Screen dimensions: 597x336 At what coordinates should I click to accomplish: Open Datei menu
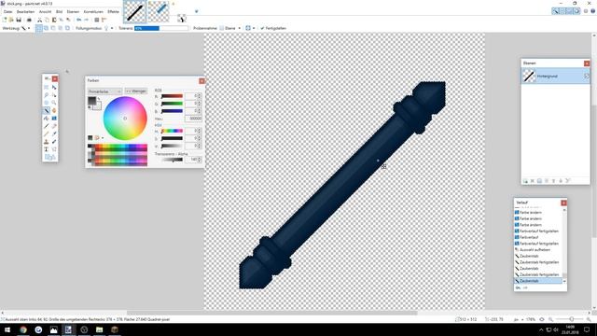(7, 12)
